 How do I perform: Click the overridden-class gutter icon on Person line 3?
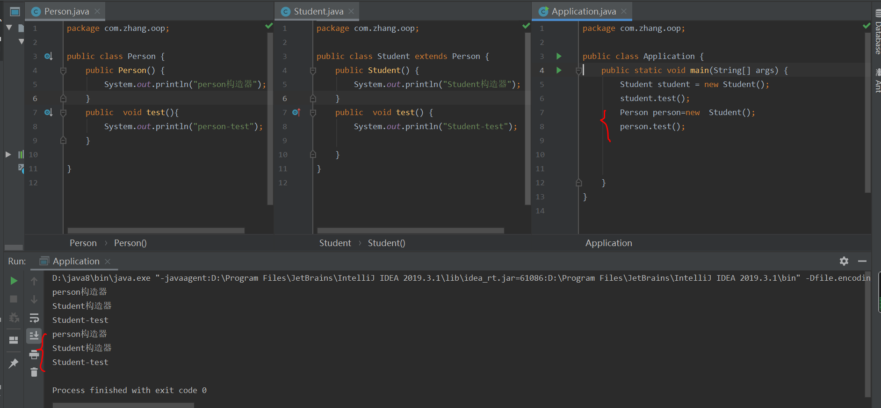(x=48, y=56)
